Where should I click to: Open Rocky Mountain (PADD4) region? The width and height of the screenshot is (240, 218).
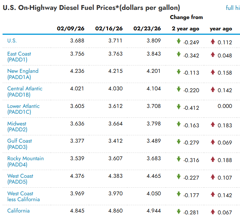point(25,161)
